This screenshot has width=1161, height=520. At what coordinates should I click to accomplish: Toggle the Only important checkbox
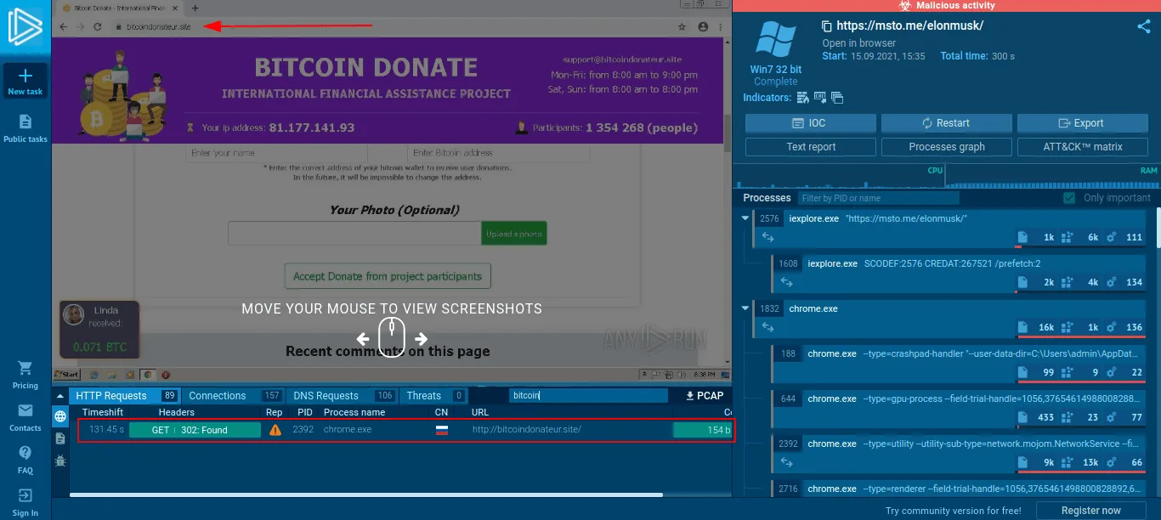coord(1069,198)
